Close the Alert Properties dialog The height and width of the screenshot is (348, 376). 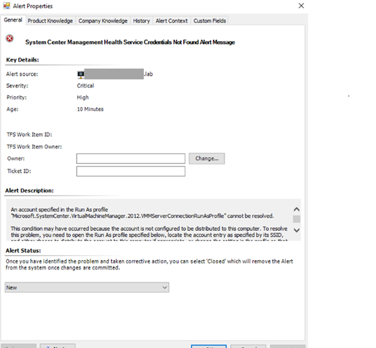(x=301, y=6)
